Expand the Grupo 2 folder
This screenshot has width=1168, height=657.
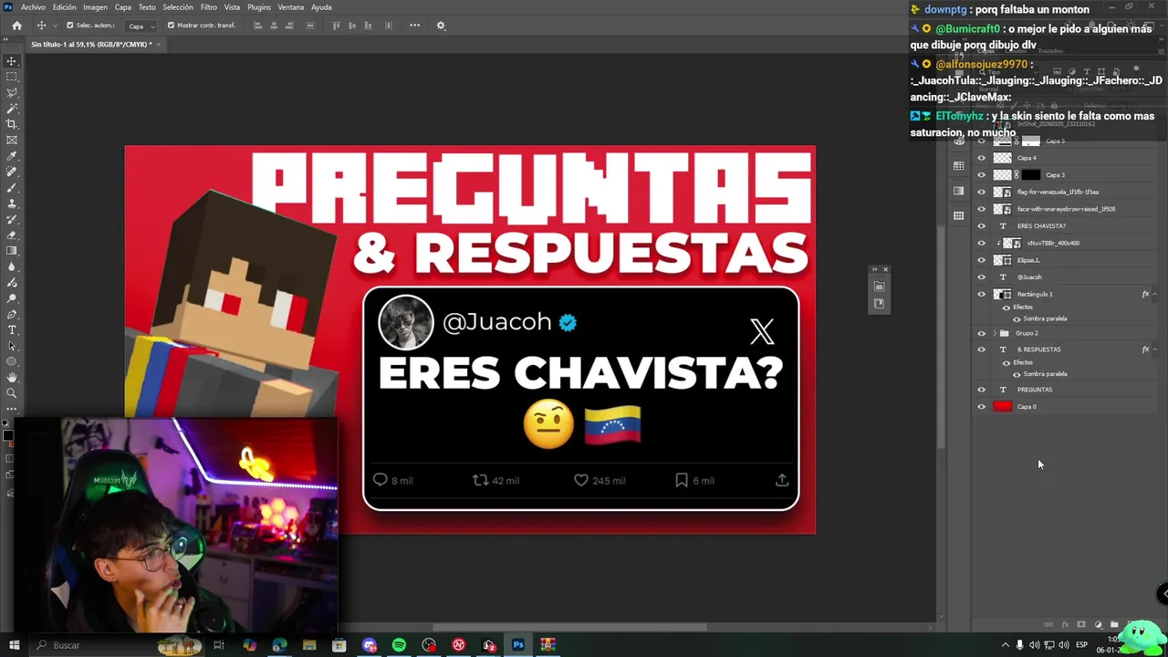(994, 333)
